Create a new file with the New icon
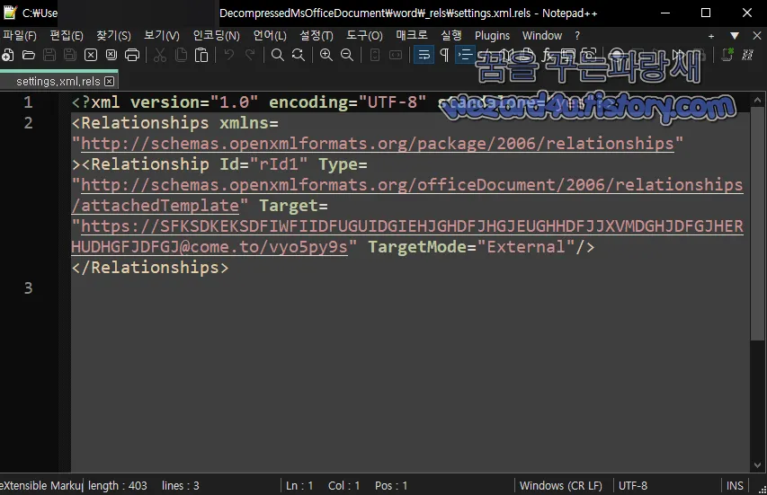This screenshot has height=495, width=767. click(x=8, y=55)
